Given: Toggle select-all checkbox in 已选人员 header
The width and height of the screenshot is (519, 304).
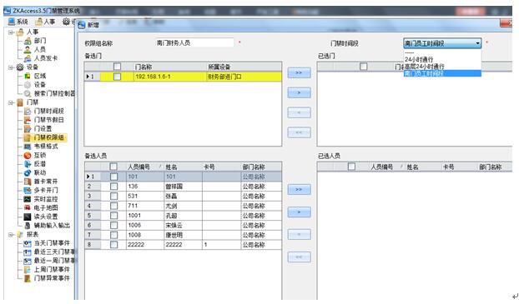Looking at the screenshot, I should click(x=351, y=167).
